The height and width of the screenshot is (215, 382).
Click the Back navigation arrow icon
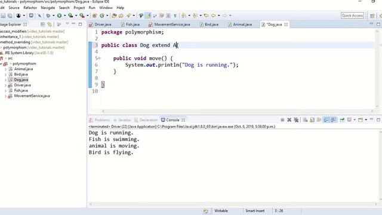coord(214,16)
